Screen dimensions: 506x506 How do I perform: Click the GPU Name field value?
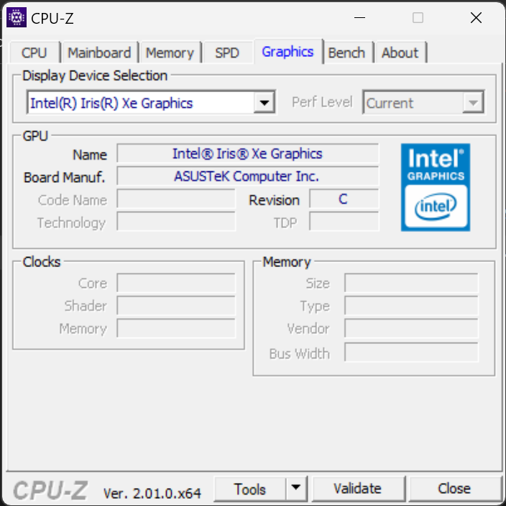[247, 153]
